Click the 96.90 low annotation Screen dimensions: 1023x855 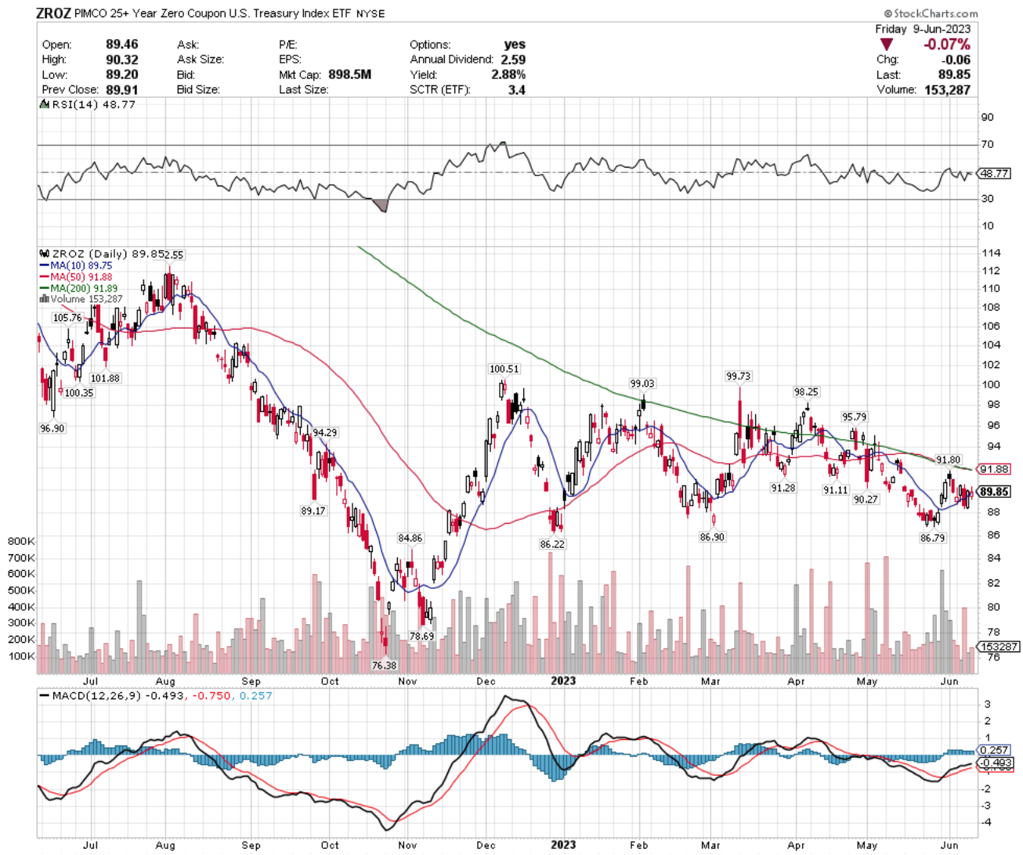tap(52, 429)
